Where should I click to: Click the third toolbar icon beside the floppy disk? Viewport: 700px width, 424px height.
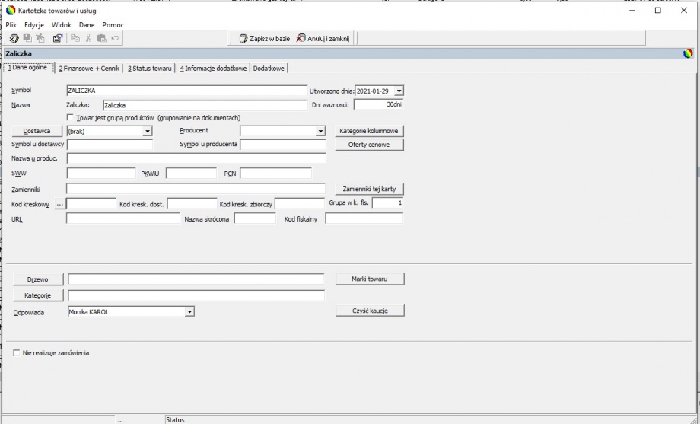coord(40,38)
